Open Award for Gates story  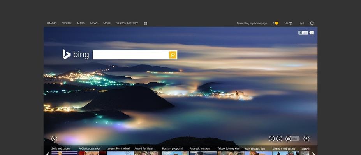click(x=148, y=151)
